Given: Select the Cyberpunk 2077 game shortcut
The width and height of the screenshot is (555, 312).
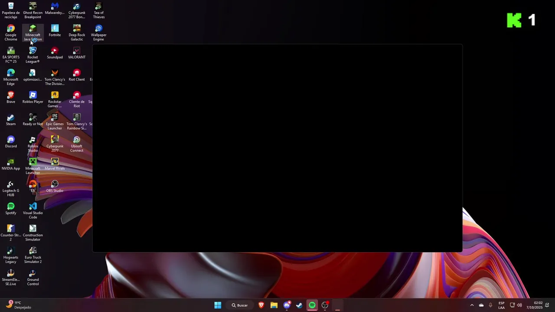Looking at the screenshot, I should [55, 144].
